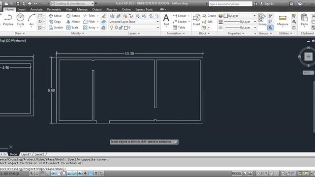This screenshot has height=177, width=315.
Task: Expand the Draw panel
Action: click(x=20, y=33)
